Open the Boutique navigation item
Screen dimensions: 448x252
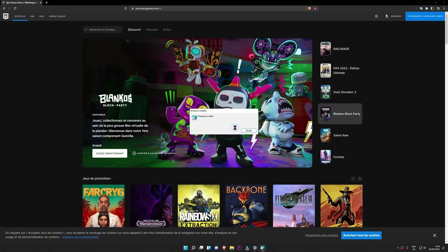coord(20,16)
